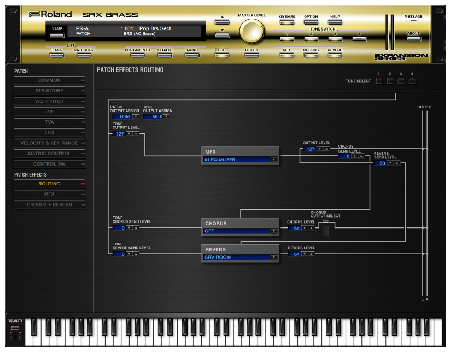Click the Category list button
The width and height of the screenshot is (456, 357).
[x=85, y=56]
